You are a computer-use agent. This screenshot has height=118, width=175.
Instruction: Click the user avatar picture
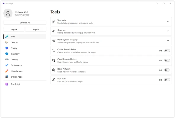tap(8, 13)
